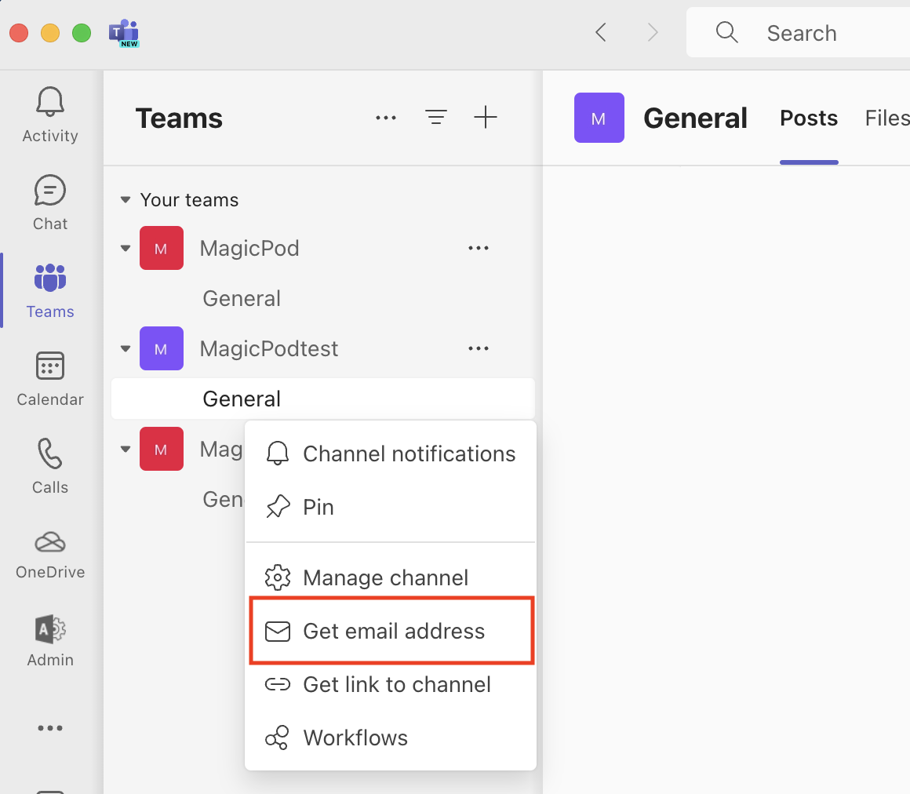Open the Calendar app
Screen dimensions: 910x794
click(x=50, y=379)
